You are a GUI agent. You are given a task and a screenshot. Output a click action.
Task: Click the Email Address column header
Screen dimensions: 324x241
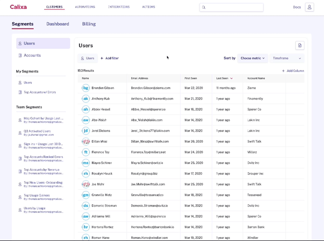140,79
